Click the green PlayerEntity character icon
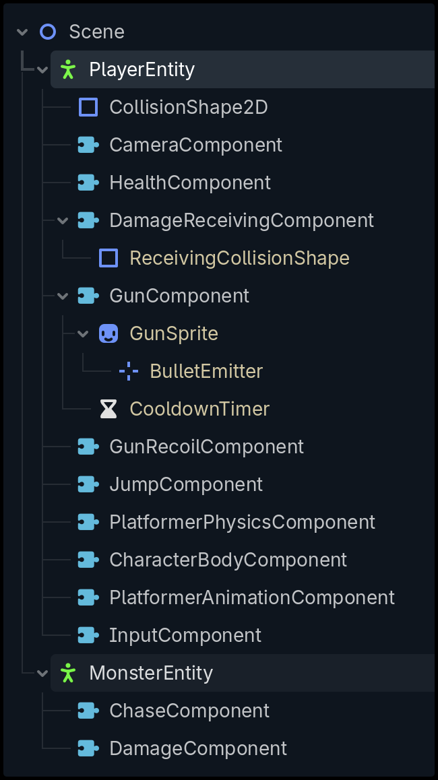438x780 pixels. (68, 69)
